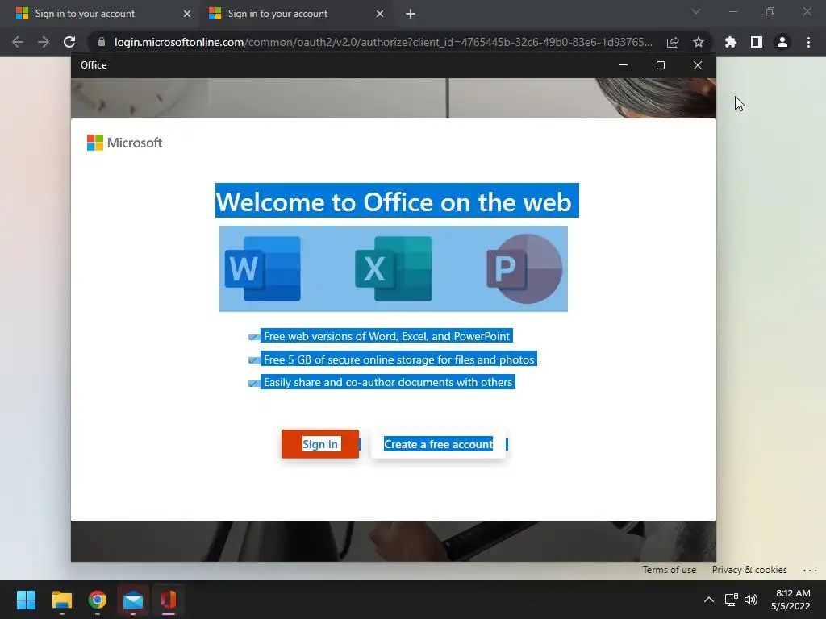Screen dimensions: 826x619
Task: Close the second browser tab
Action: pos(380,14)
